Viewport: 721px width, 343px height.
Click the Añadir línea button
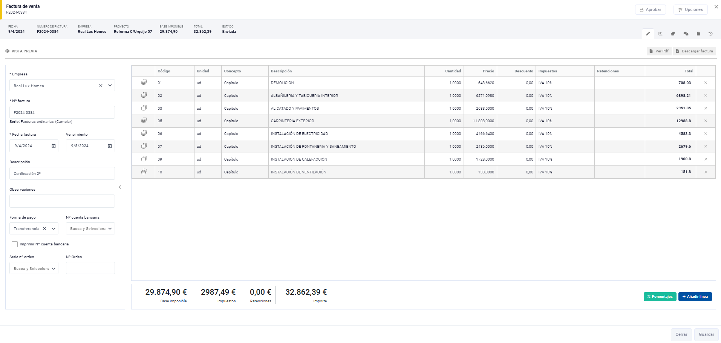click(x=695, y=297)
